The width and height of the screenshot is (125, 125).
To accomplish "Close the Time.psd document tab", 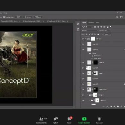I will 20,21.
